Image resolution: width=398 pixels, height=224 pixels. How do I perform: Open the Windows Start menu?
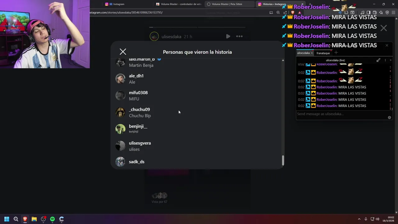coord(7,219)
